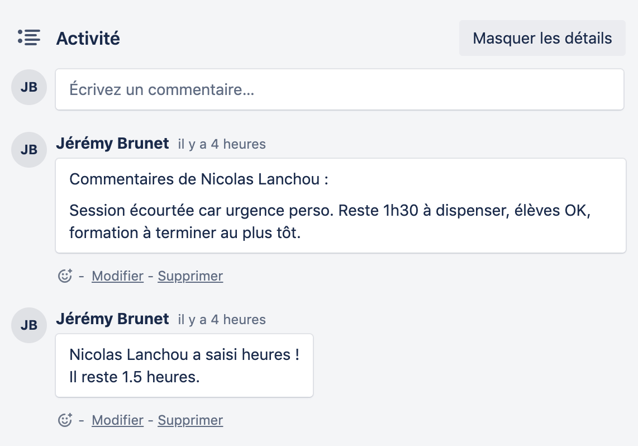The width and height of the screenshot is (638, 446).
Task: Open Jérémy Brunet's name on the last comment
Action: [x=112, y=319]
